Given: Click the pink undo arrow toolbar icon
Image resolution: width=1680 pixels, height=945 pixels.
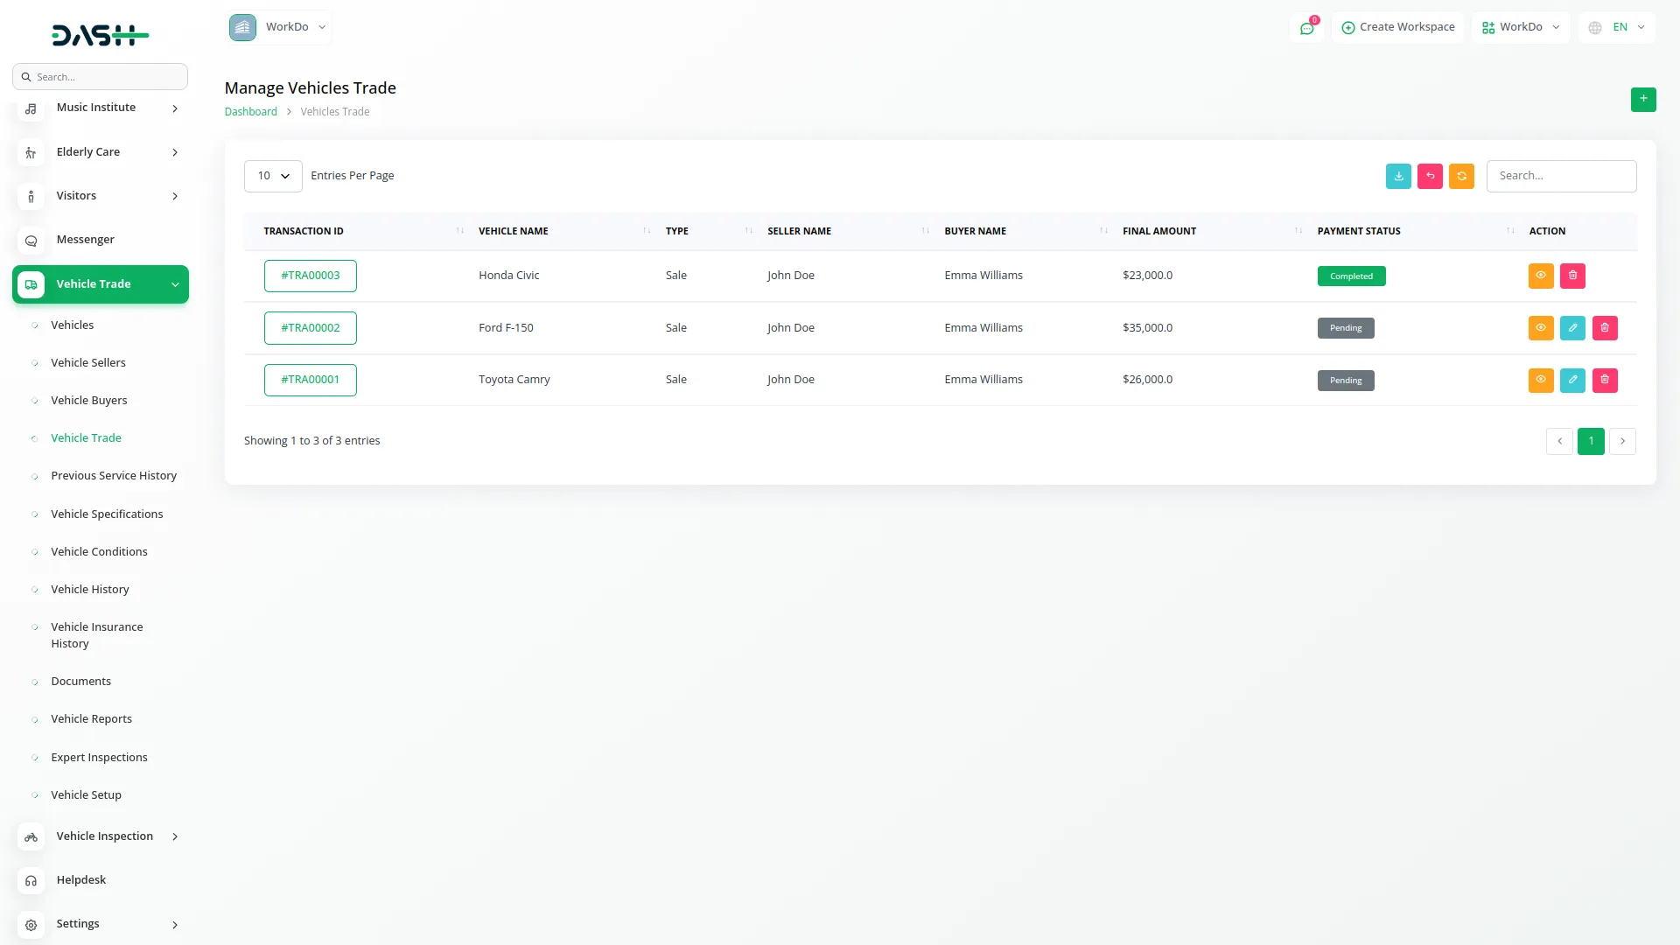Looking at the screenshot, I should click(x=1430, y=176).
